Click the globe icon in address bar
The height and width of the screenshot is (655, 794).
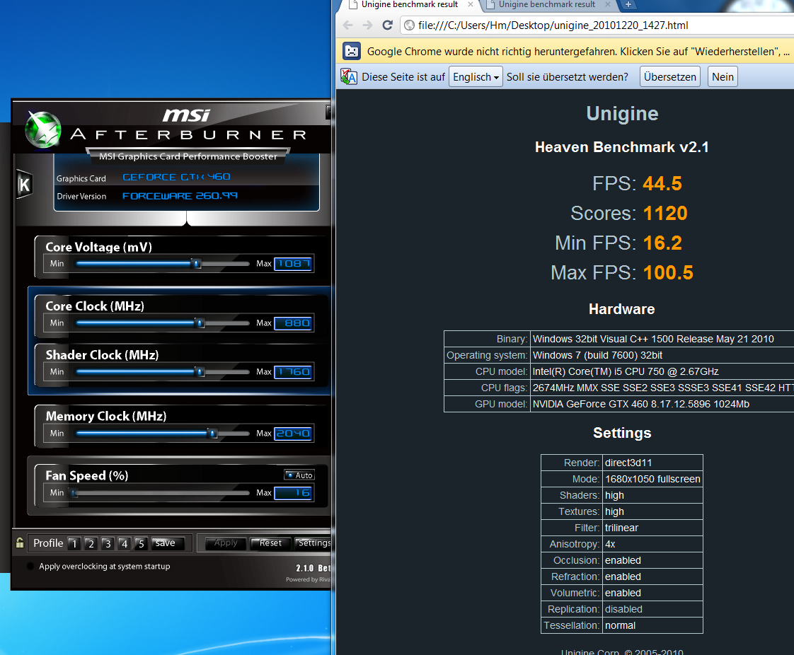(x=409, y=25)
